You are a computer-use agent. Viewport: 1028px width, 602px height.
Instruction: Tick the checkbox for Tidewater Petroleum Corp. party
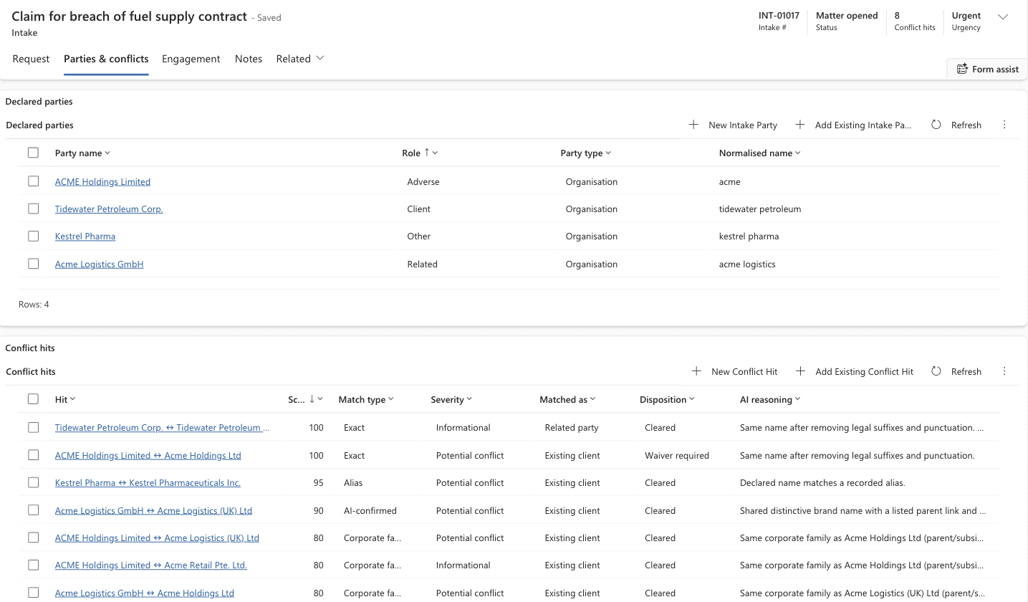point(33,209)
